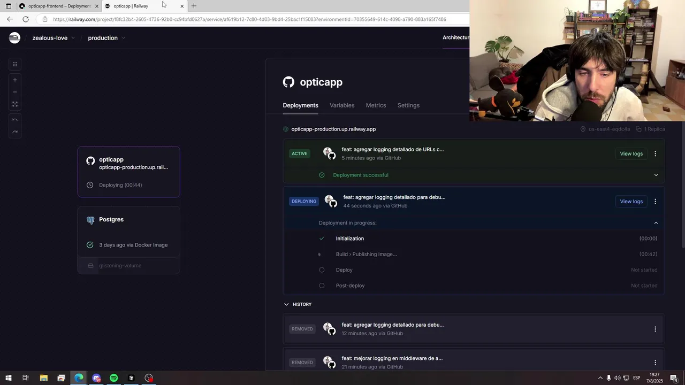Fit canvas to screen icon

tap(15, 104)
